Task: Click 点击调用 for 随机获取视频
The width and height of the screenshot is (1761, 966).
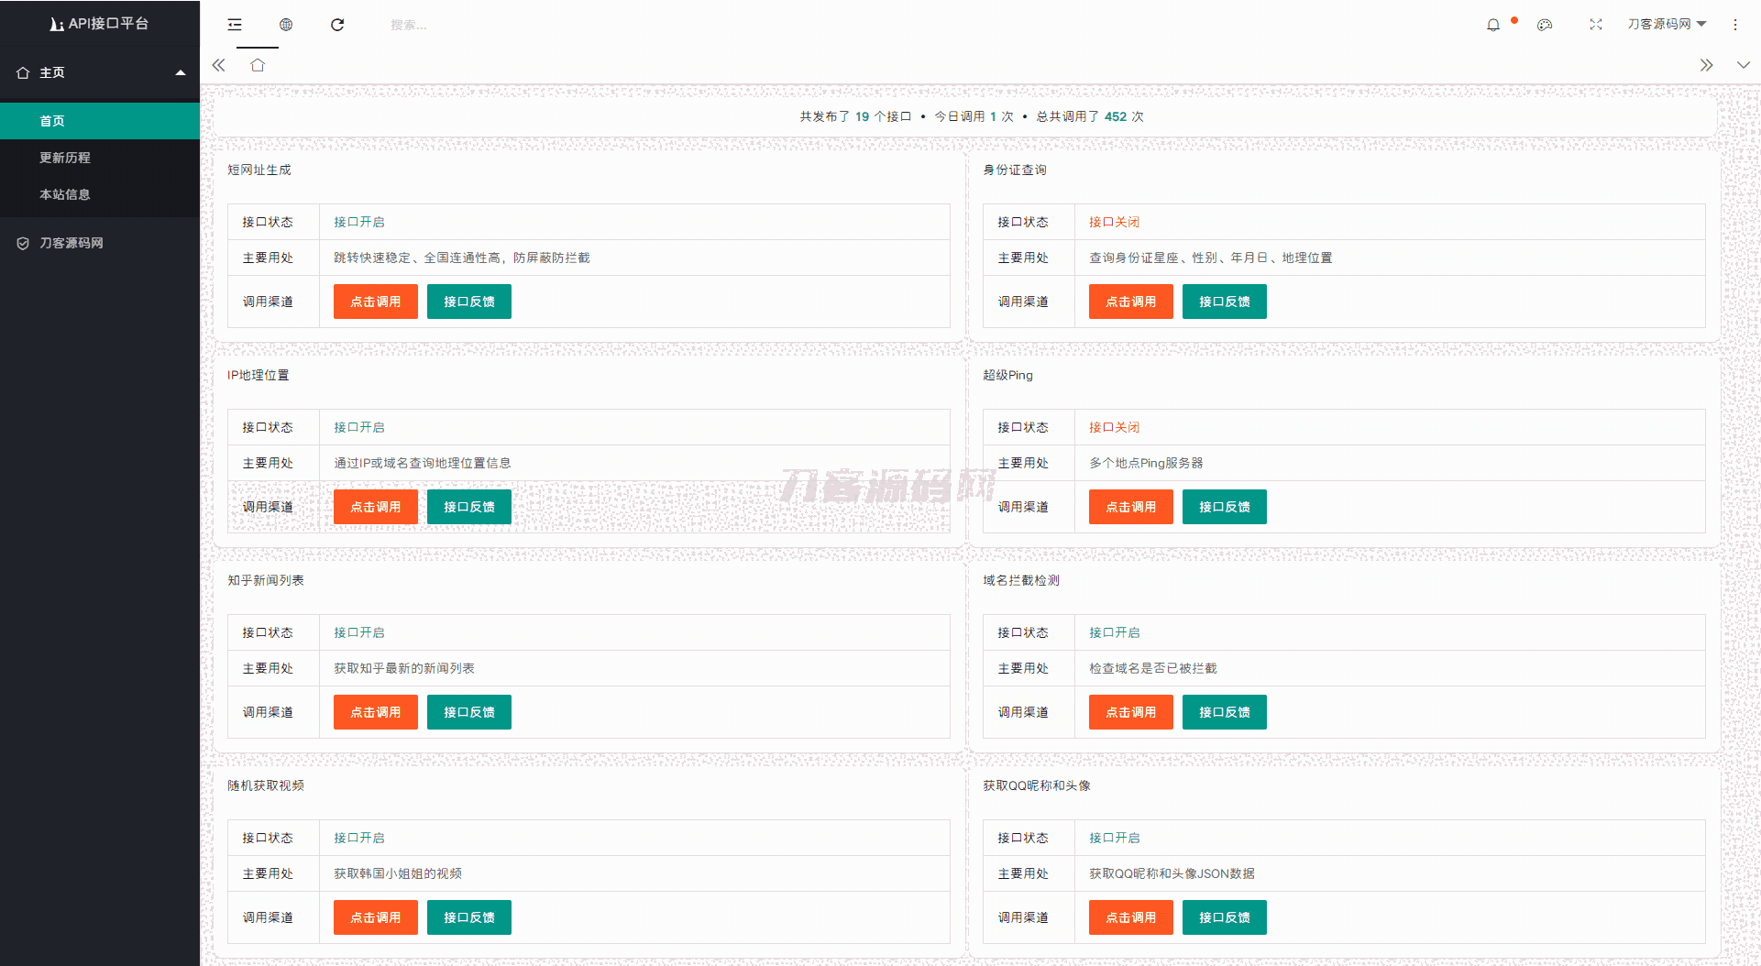Action: [x=376, y=917]
